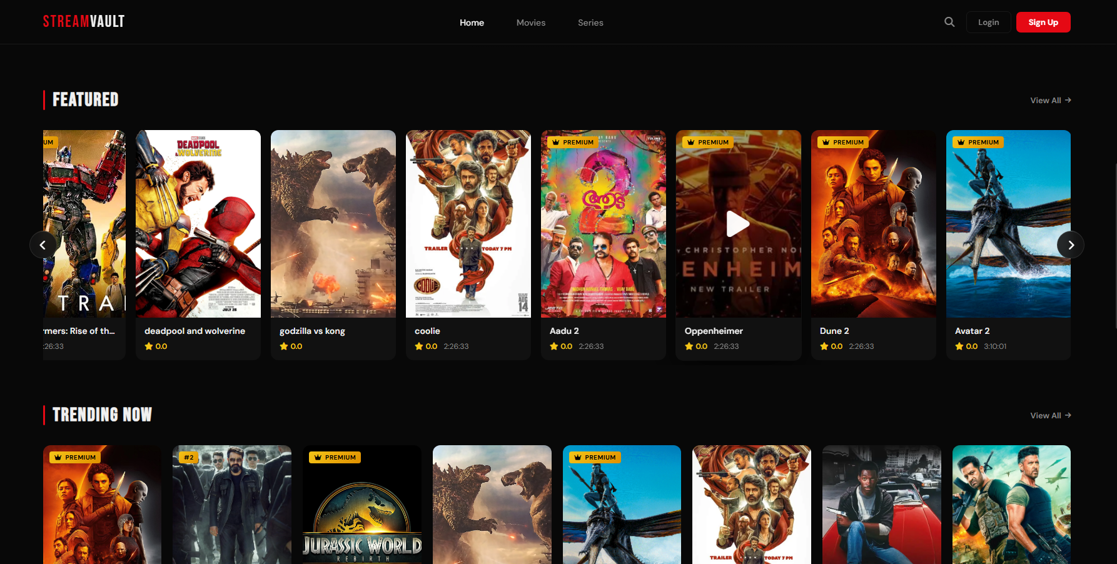Viewport: 1117px width, 564px height.
Task: Select the godzilla vs kong featured card
Action: (x=333, y=244)
